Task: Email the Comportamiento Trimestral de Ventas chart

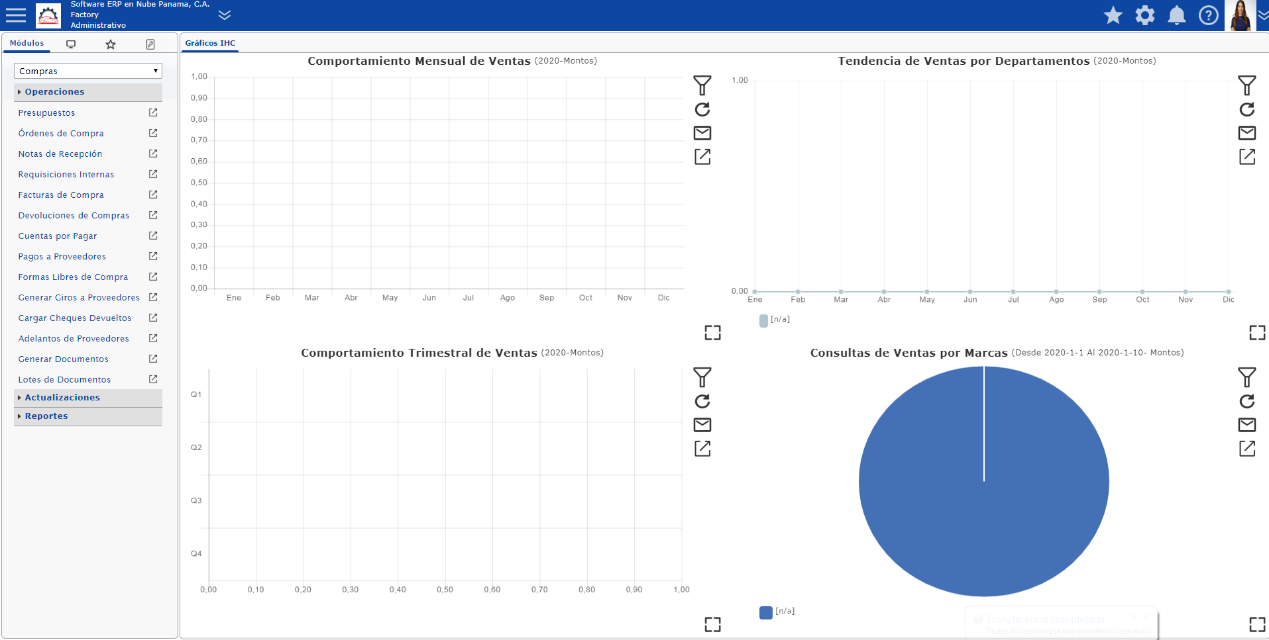Action: 702,425
